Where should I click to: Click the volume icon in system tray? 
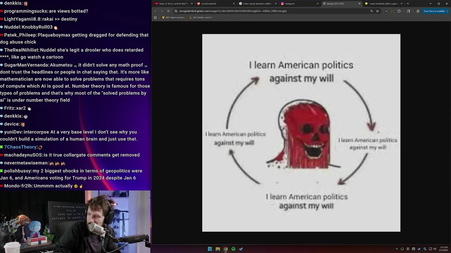click(x=434, y=249)
